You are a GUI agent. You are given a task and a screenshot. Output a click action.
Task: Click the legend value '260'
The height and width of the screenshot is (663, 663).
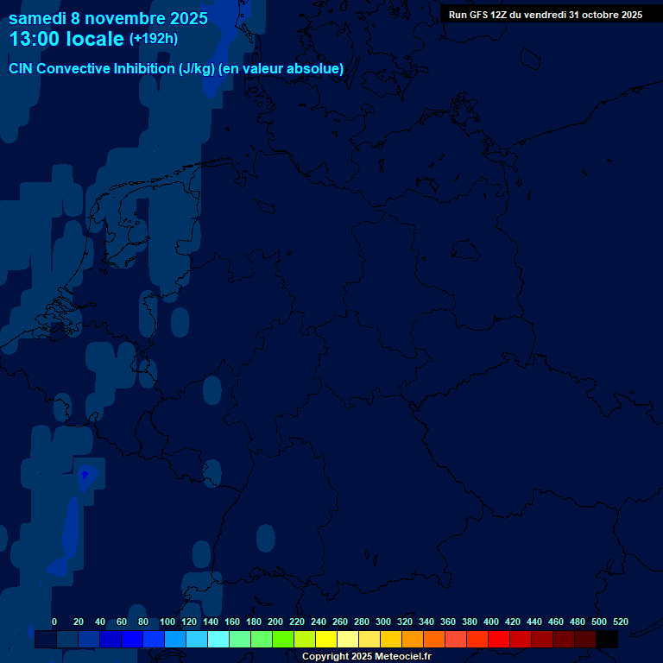pos(340,622)
